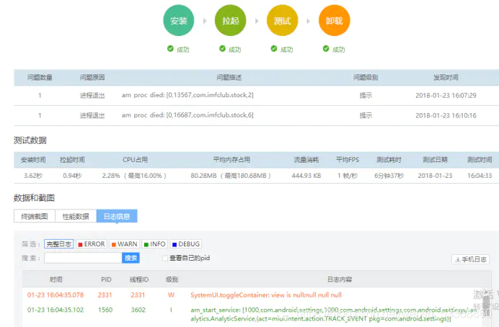Click success checkmark under 测试

tap(274, 48)
